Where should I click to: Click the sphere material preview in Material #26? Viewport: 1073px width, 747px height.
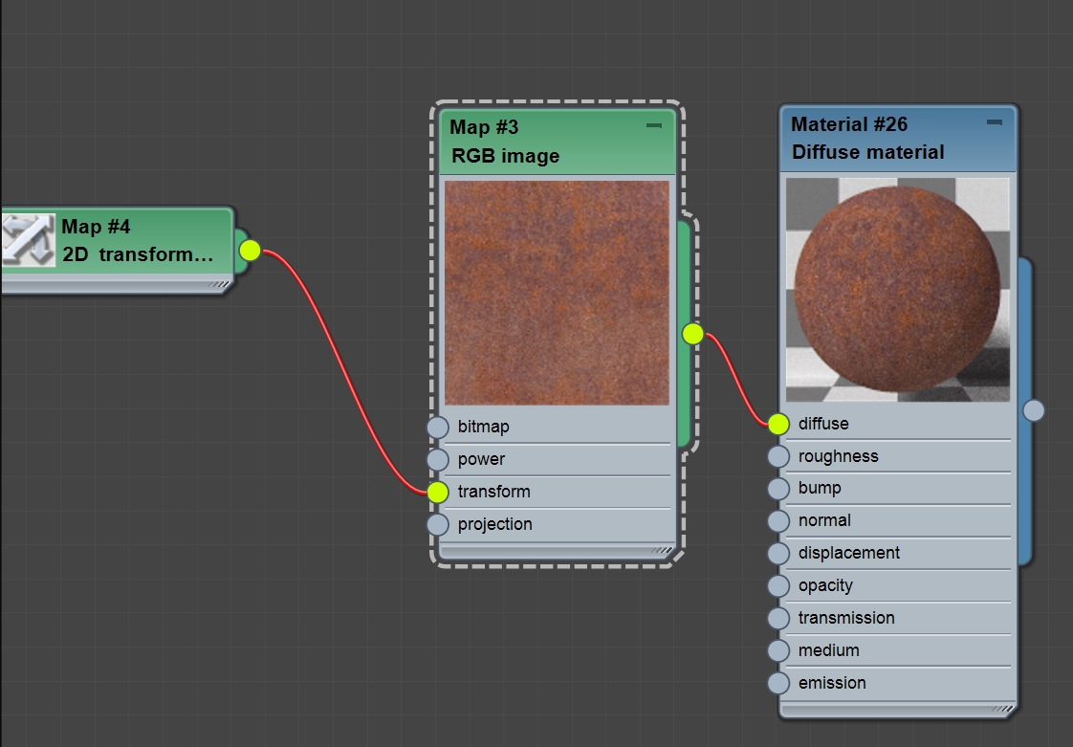[897, 290]
